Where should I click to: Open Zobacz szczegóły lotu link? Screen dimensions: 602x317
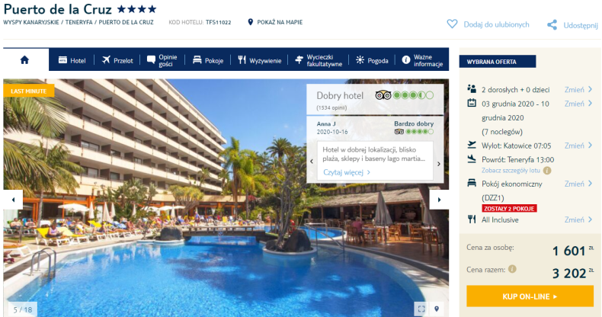point(511,171)
